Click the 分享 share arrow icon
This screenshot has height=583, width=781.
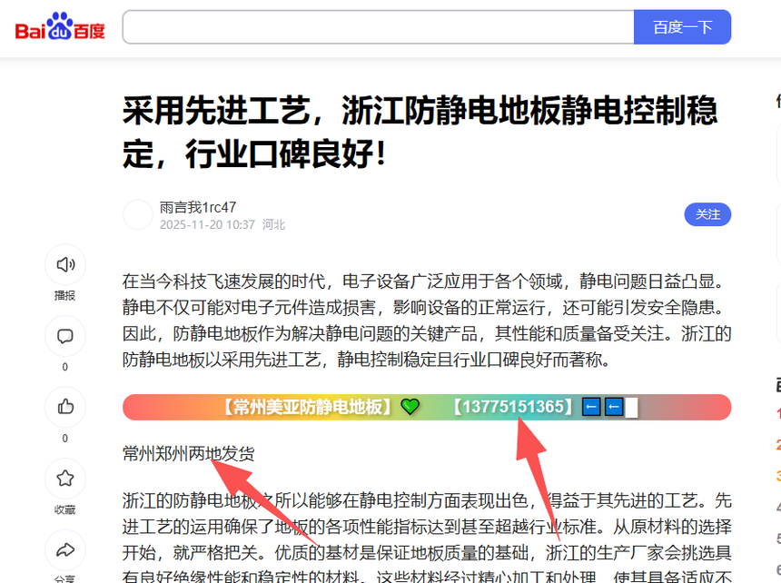[x=65, y=550]
